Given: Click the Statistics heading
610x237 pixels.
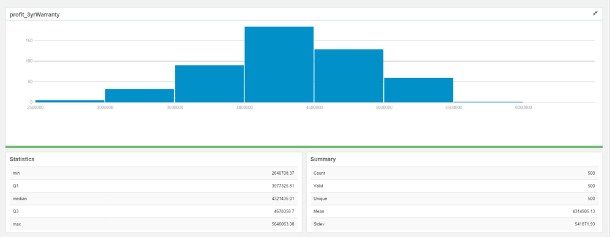Looking at the screenshot, I should click(x=22, y=159).
